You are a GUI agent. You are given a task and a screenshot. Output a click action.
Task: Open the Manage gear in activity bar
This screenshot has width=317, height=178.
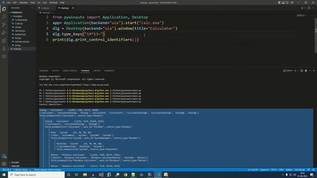4,164
